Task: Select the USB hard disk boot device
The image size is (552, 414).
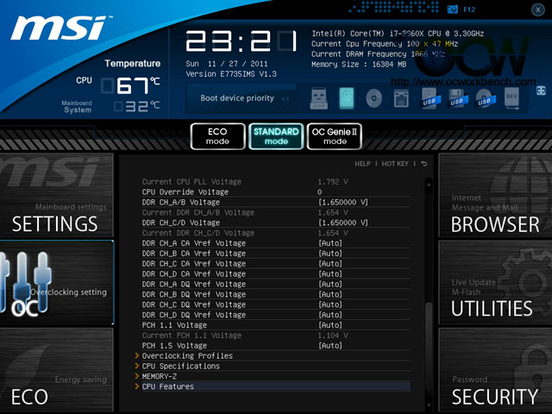Action: (430, 98)
